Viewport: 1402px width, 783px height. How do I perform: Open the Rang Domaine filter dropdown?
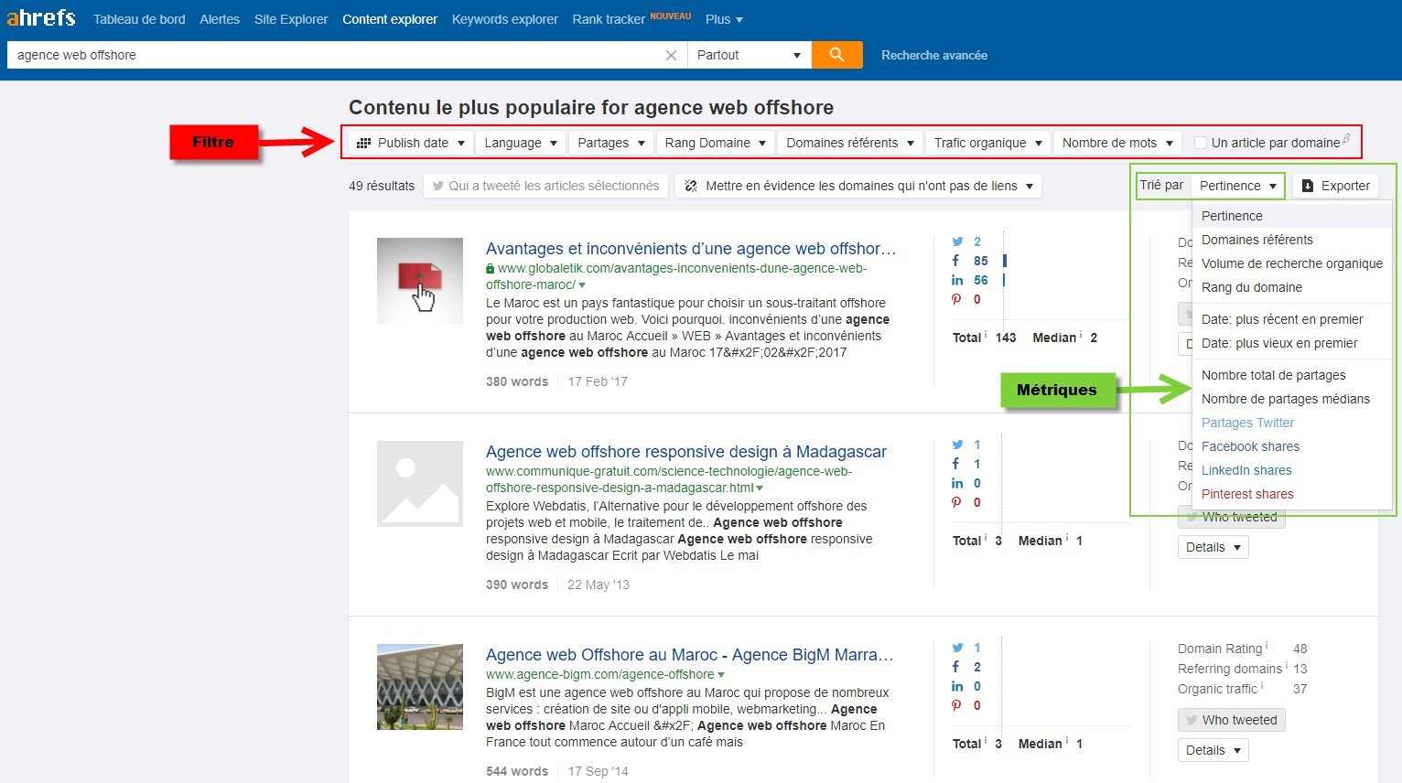[715, 143]
